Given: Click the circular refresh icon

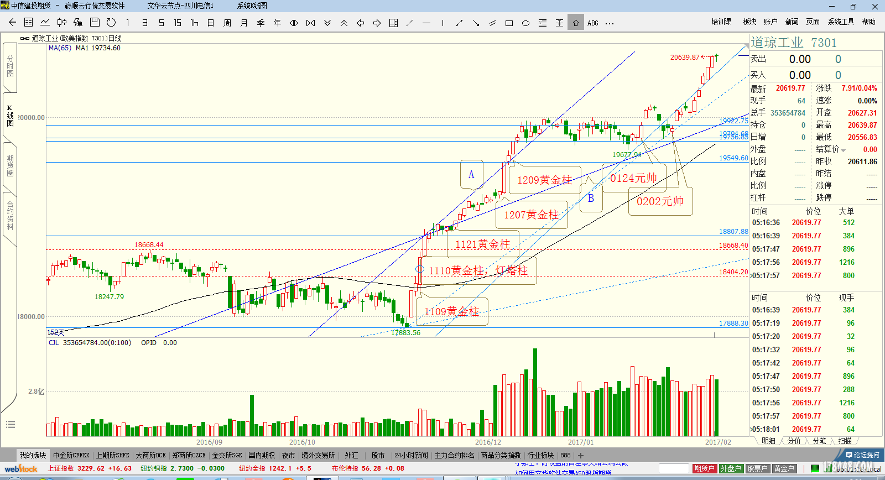Looking at the screenshot, I should (x=111, y=23).
